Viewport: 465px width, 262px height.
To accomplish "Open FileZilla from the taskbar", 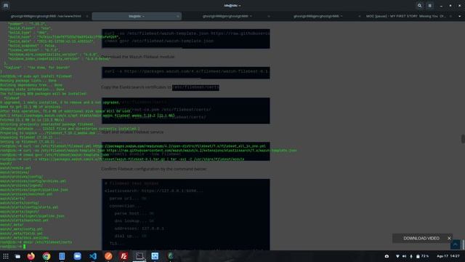I will (x=124, y=256).
